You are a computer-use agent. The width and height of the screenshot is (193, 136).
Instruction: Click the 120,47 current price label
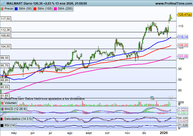(x=184, y=14)
